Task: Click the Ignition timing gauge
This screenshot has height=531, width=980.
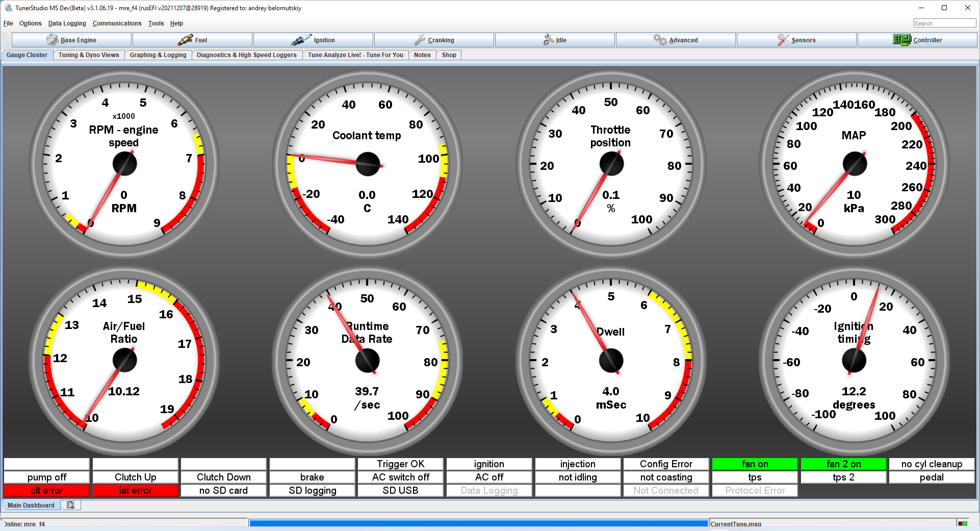Action: coord(854,360)
